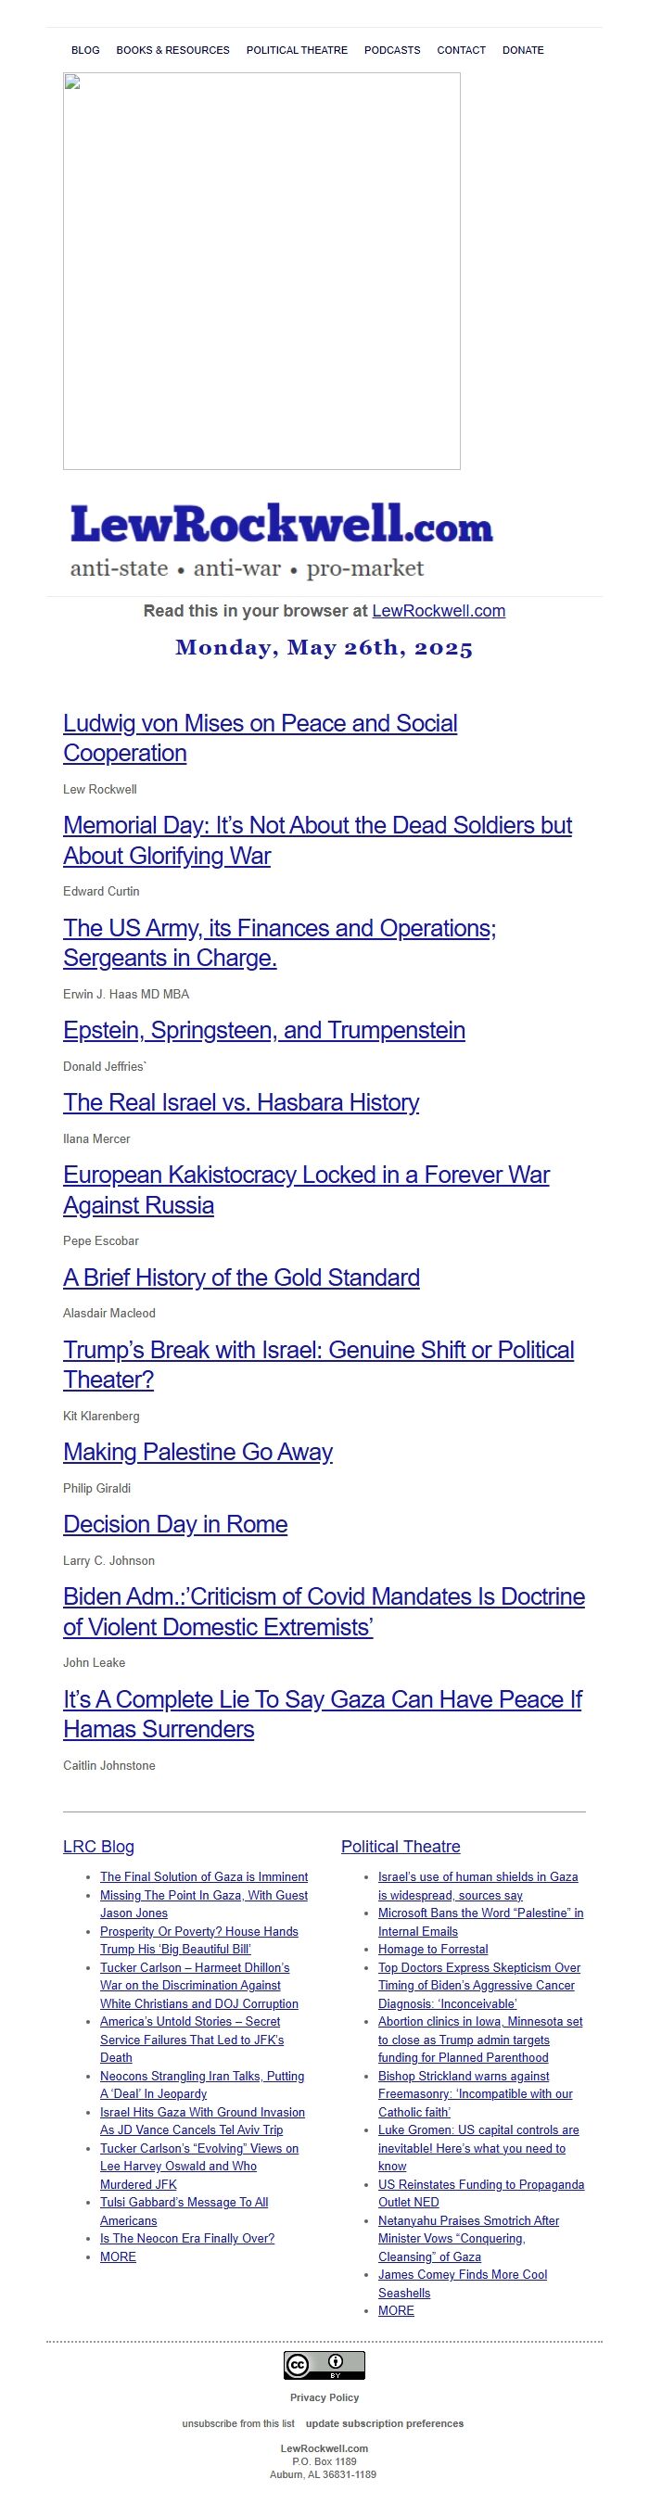The width and height of the screenshot is (649, 2517).
Task: Click 'unsubscribe from this list' footer link
Action: (237, 2422)
